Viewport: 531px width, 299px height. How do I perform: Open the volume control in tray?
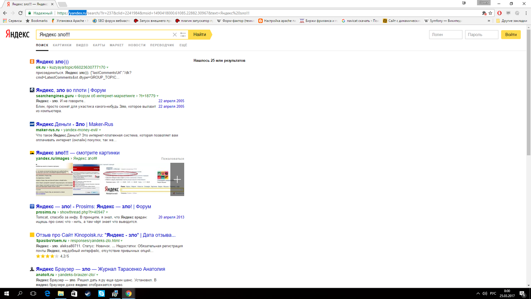(485, 293)
